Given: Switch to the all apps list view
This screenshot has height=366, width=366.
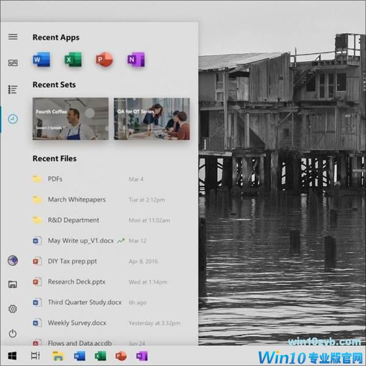Looking at the screenshot, I should (x=13, y=90).
